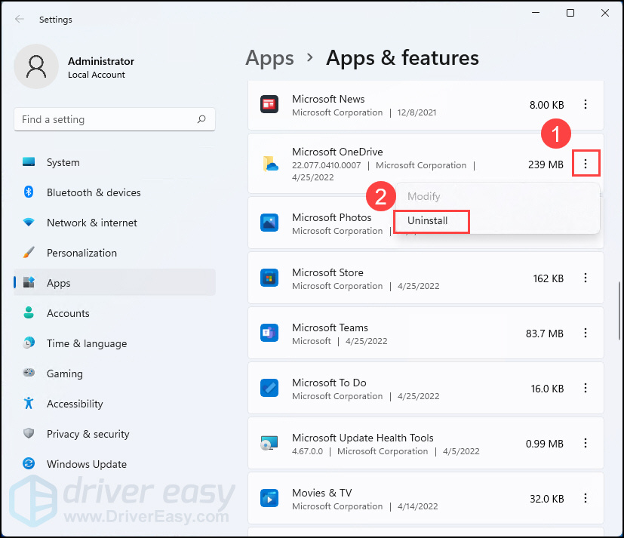Click the Personalization paintbrush icon

(29, 252)
